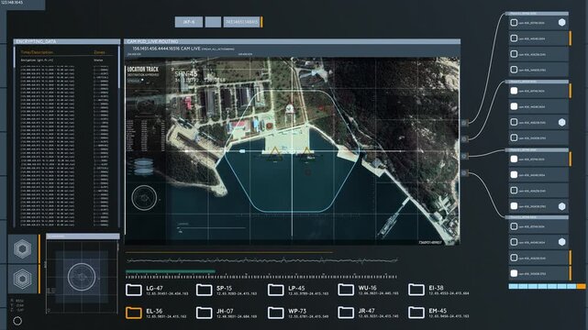Open the LG-47 folder
The width and height of the screenshot is (588, 330).
pyautogui.click(x=134, y=290)
